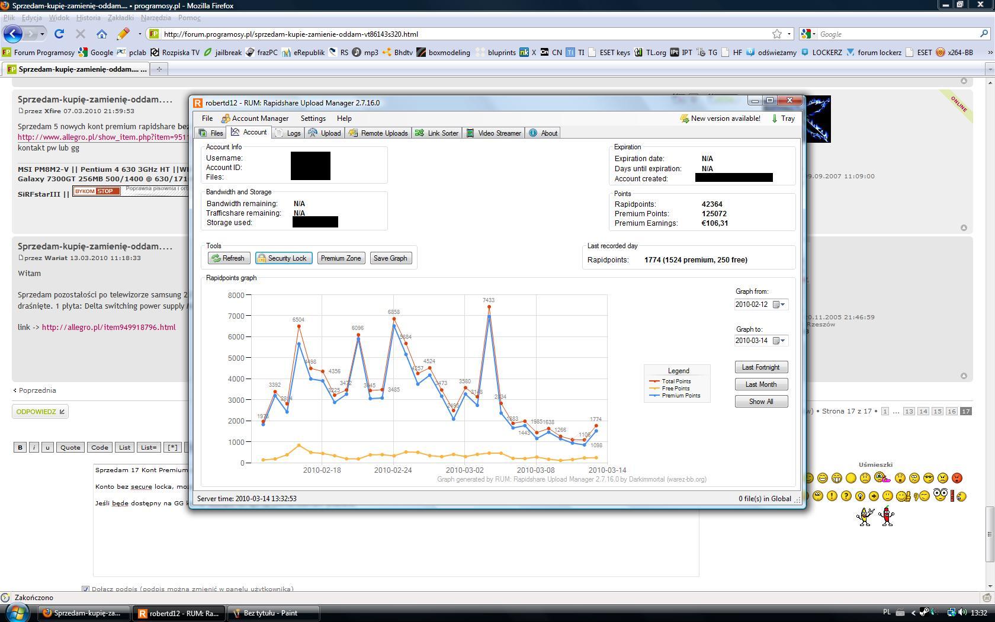Screen dimensions: 995x622
Task: Switch to Firefox taskbar button
Action: 84,613
